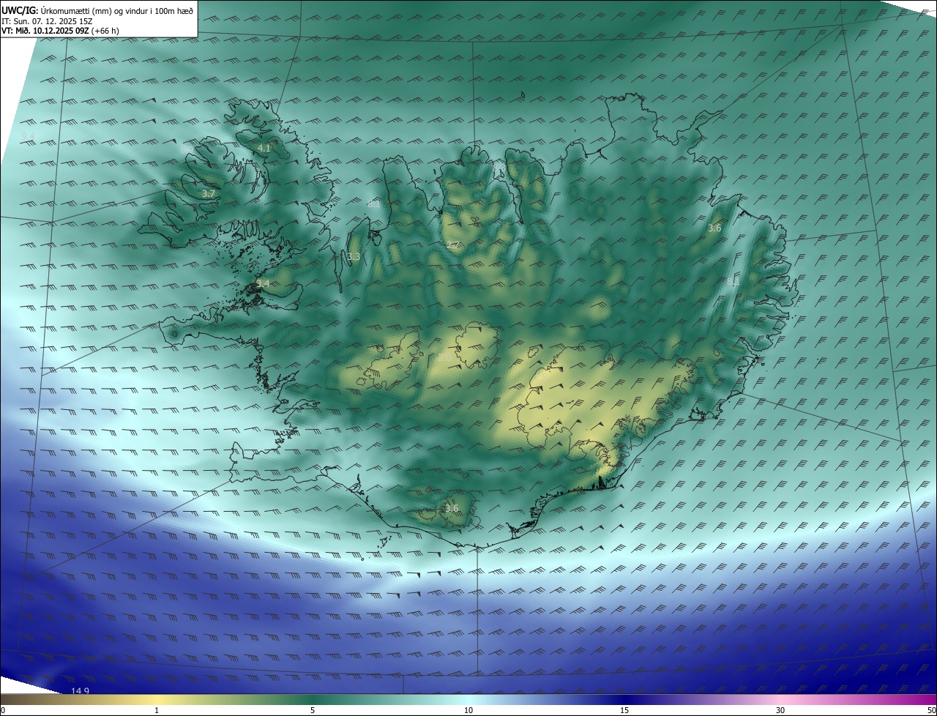Click the '1' tick on the color scale
This screenshot has width=937, height=716.
point(157,710)
